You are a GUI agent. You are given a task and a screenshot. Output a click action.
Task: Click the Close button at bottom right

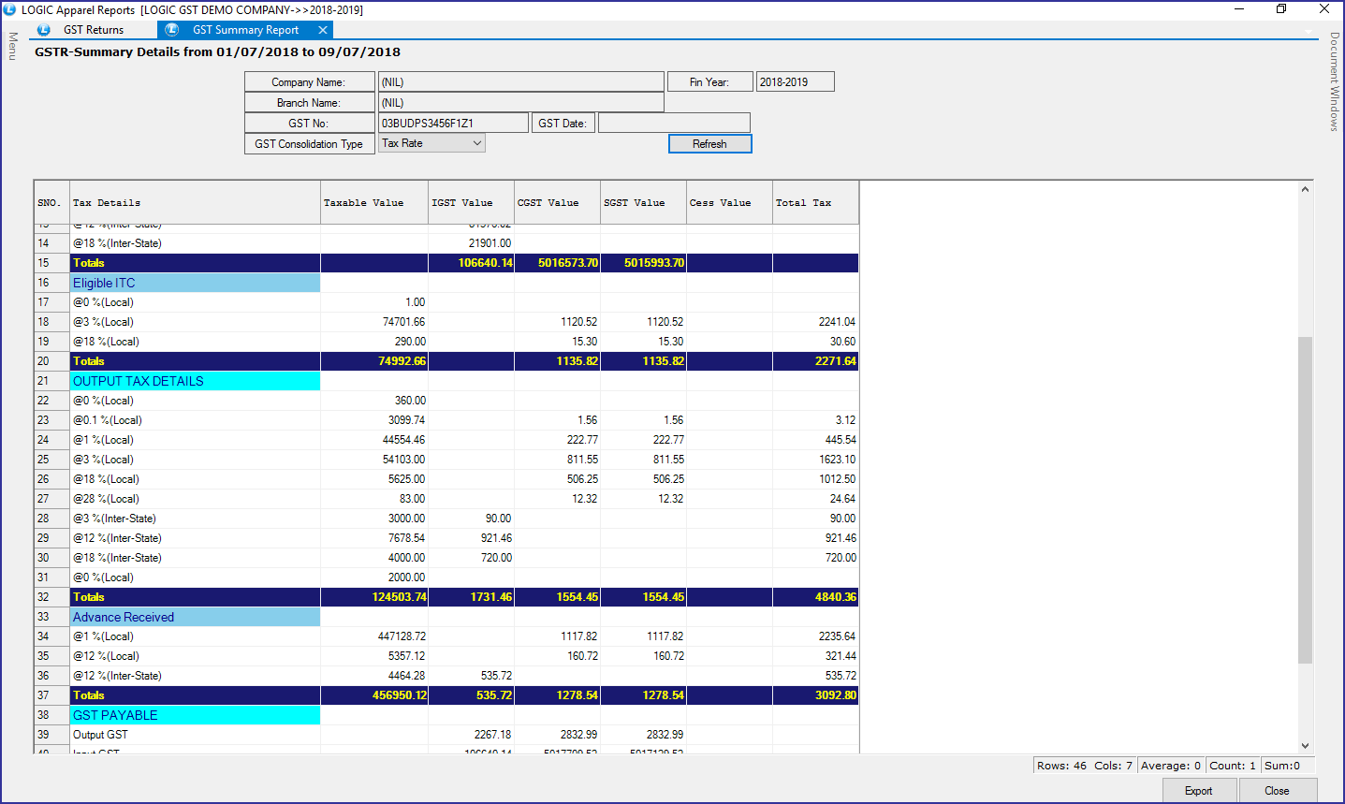click(1277, 791)
